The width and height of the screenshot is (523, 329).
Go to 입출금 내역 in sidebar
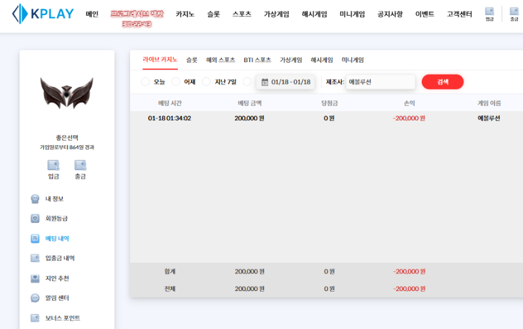[59, 258]
